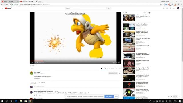The image size is (183, 103).
Task: Click the search magnifier button
Action: [109, 8]
